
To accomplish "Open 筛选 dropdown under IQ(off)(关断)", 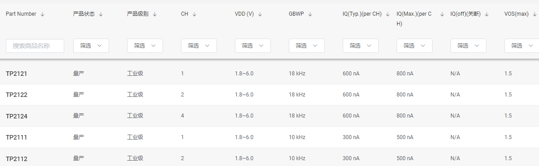I will point(468,46).
